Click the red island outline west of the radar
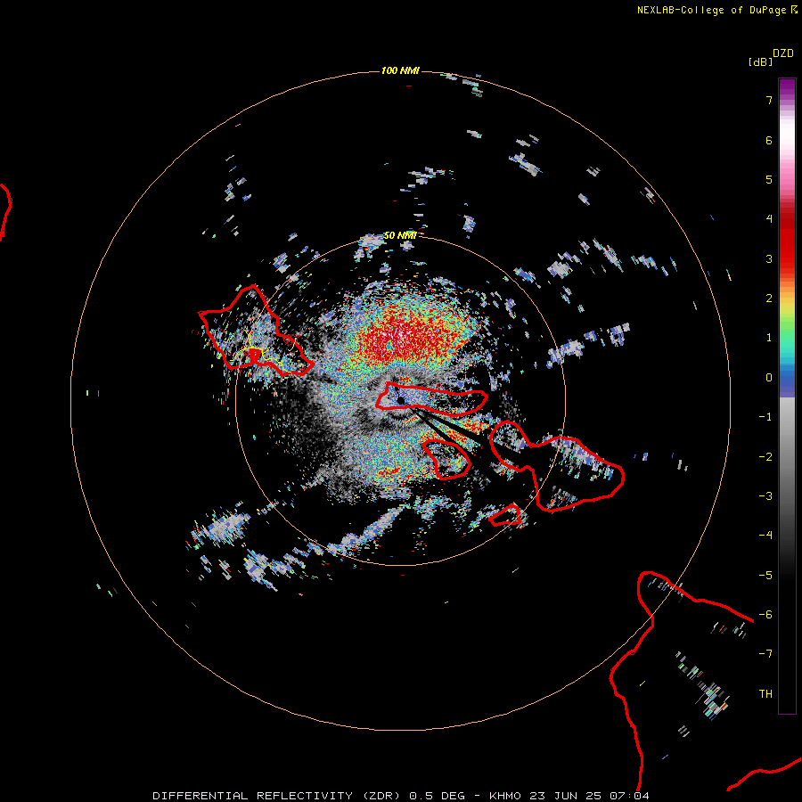 (x=254, y=332)
